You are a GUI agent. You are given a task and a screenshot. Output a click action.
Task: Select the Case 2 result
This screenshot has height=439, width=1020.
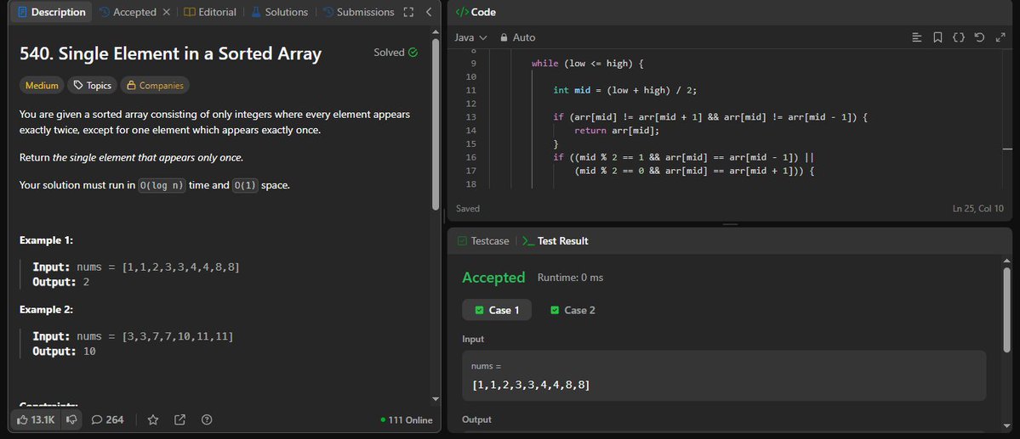coord(573,310)
